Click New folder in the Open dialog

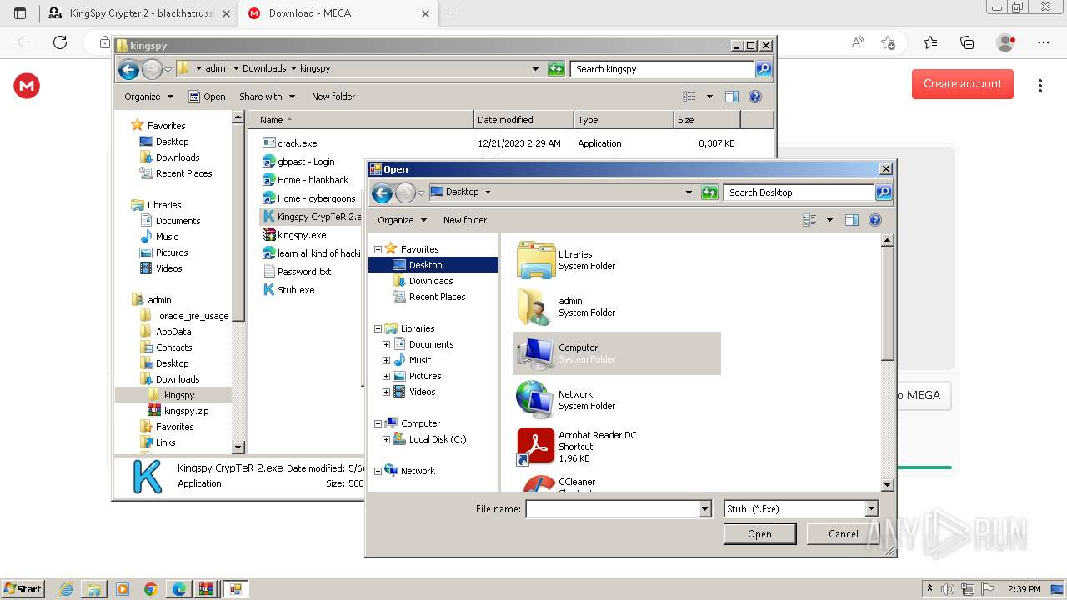coord(465,220)
